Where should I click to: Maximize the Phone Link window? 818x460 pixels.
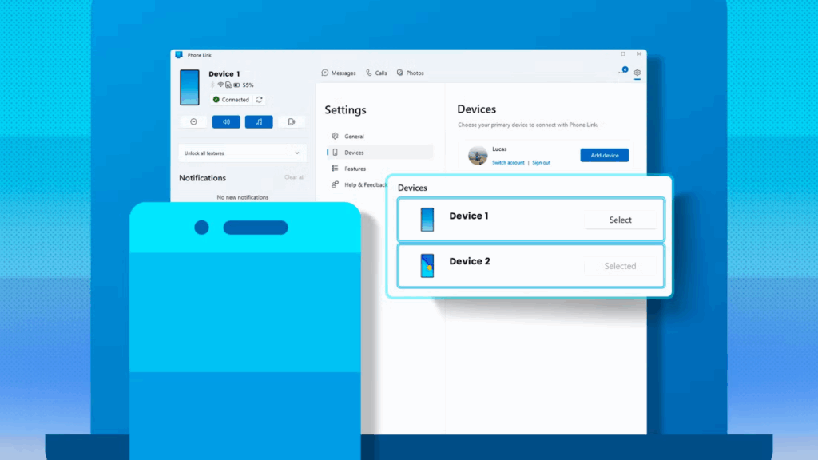[623, 54]
